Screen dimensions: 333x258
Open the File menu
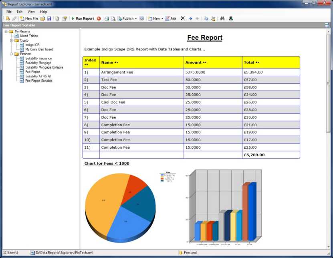(9, 12)
